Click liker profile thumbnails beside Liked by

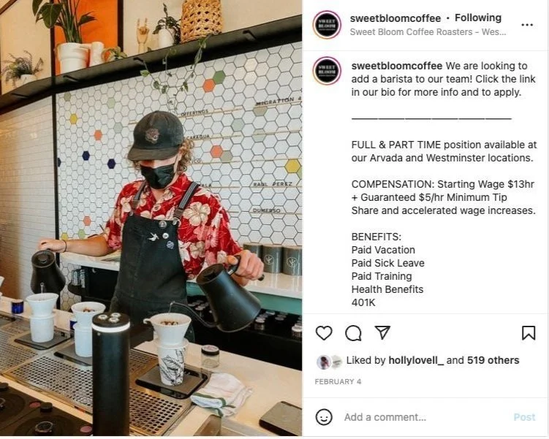[330, 362]
